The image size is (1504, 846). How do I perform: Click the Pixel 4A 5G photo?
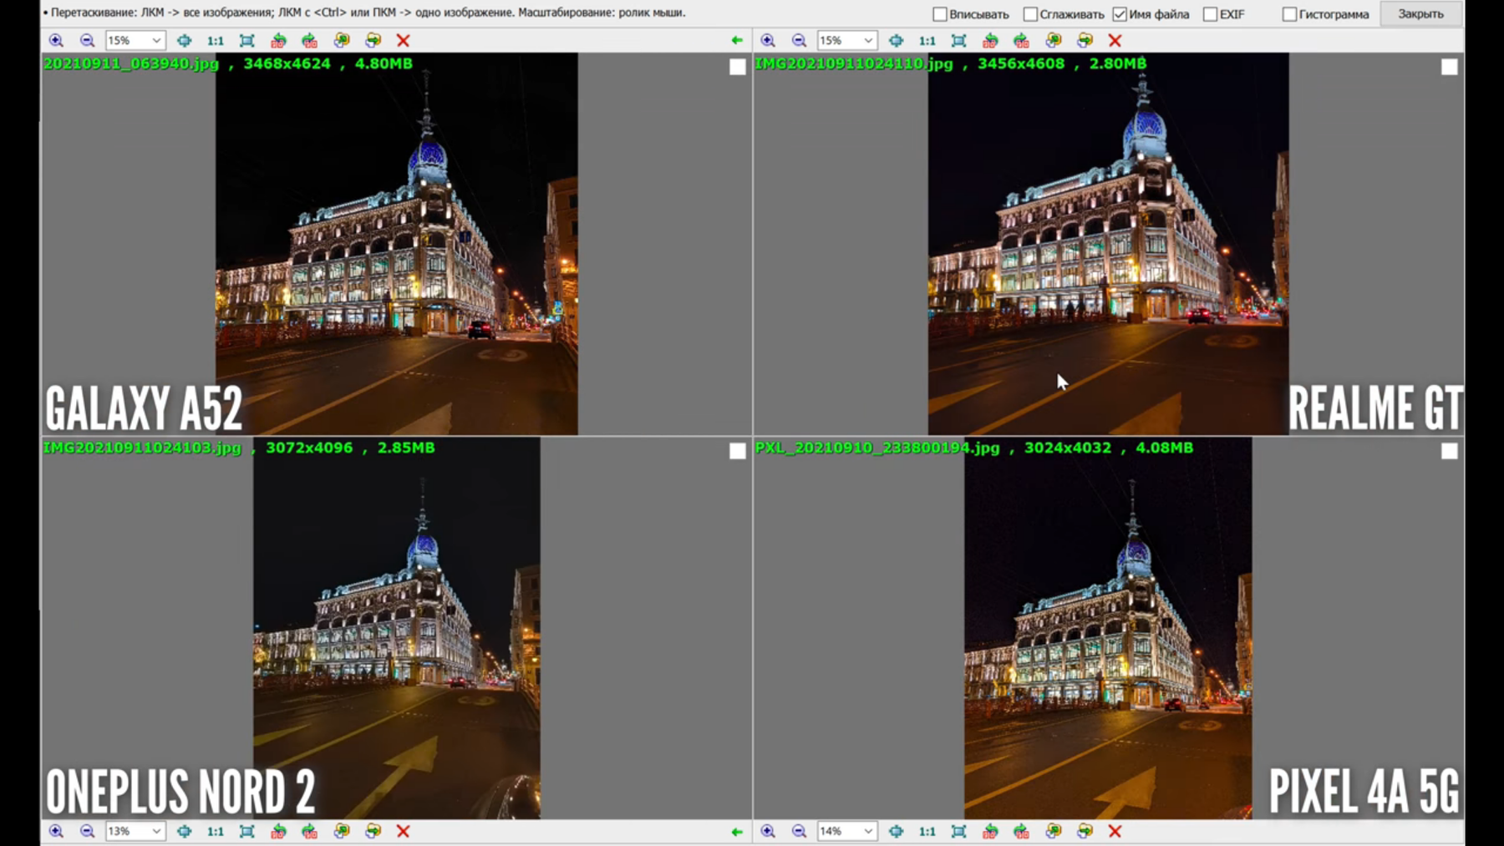coord(1108,628)
